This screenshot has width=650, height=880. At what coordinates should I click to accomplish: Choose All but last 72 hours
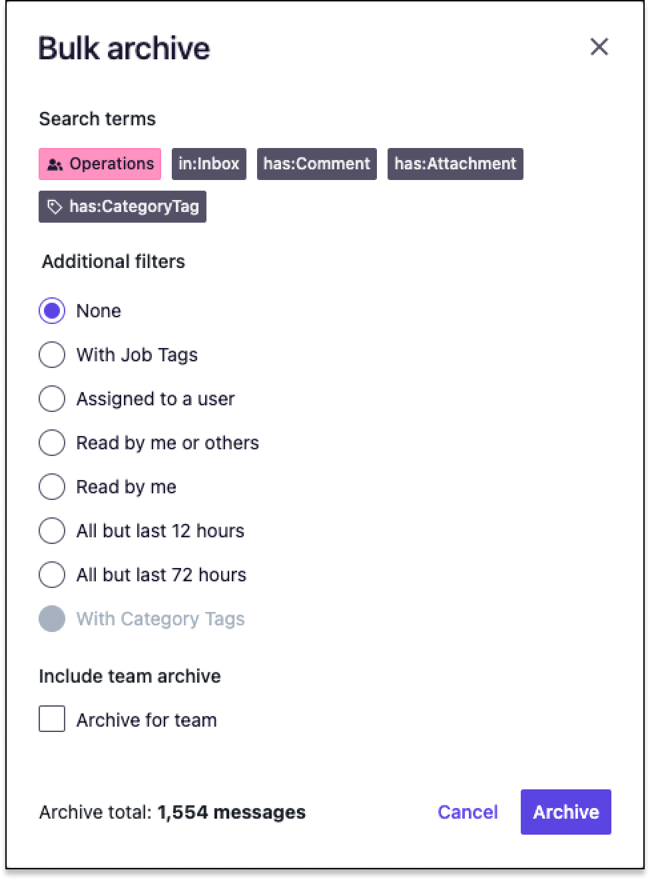pyautogui.click(x=52, y=575)
